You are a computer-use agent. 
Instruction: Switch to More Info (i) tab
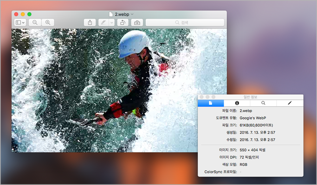click(x=237, y=103)
